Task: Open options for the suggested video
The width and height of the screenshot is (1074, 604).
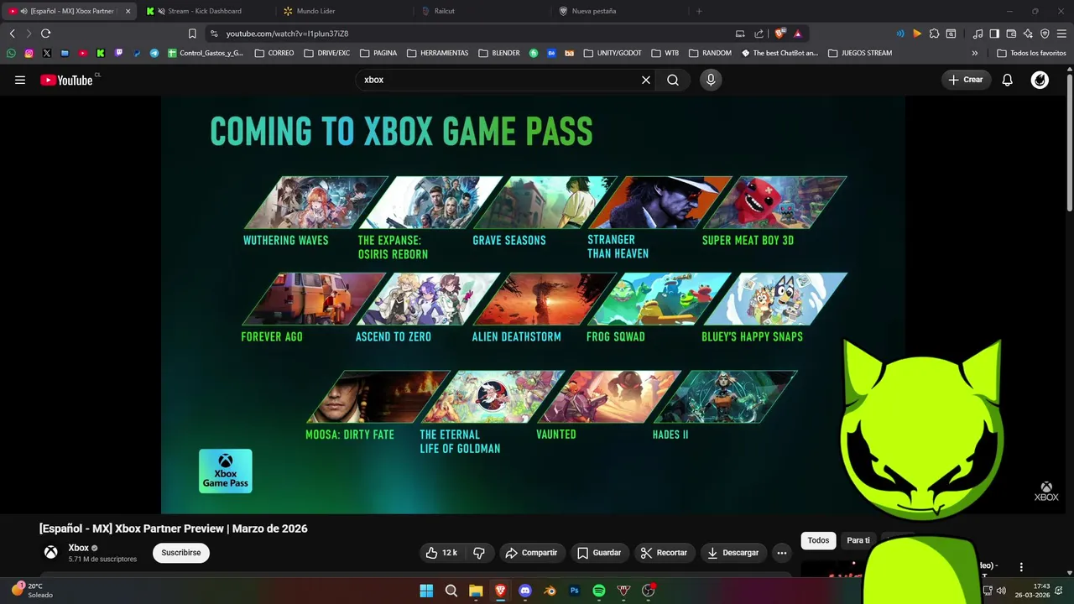Action: pyautogui.click(x=1021, y=567)
